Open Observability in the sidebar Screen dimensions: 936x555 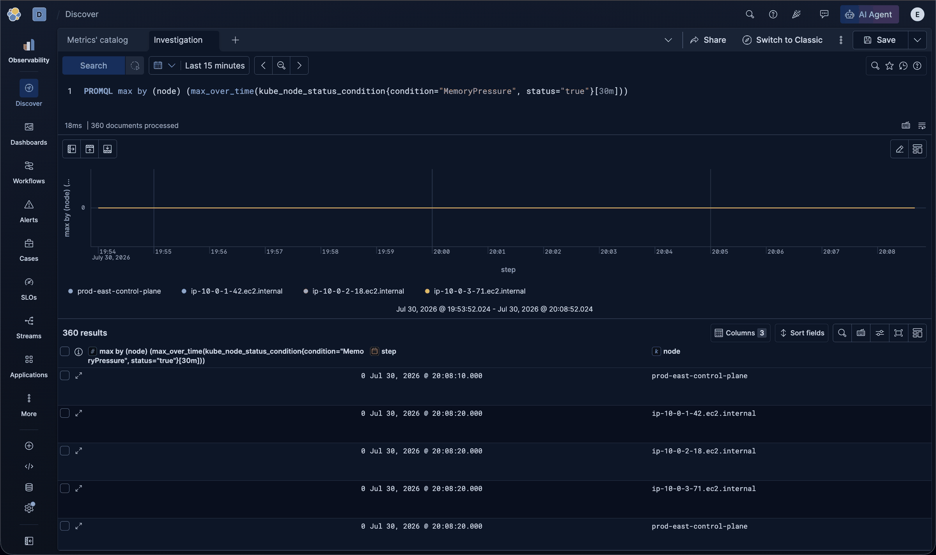(29, 51)
